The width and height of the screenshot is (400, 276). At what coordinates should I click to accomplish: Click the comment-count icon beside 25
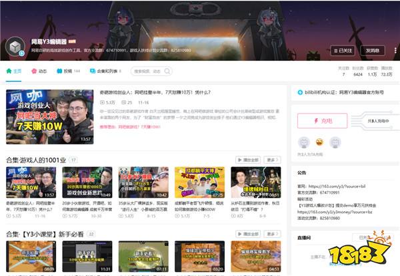pyautogui.click(x=124, y=102)
